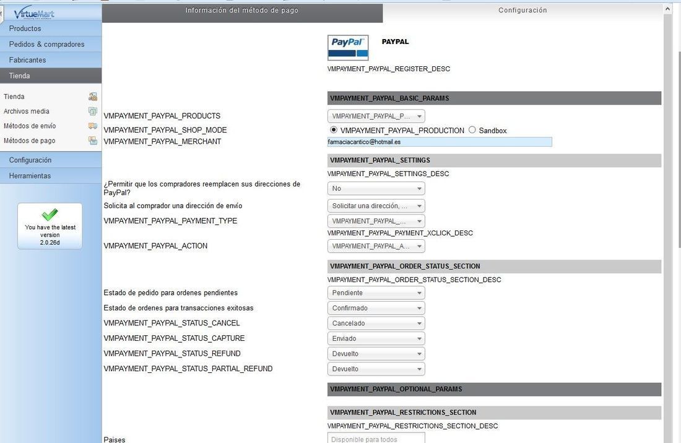This screenshot has height=443, width=681.
Task: Switch to 'Información del método de pago' tab
Action: (242, 12)
